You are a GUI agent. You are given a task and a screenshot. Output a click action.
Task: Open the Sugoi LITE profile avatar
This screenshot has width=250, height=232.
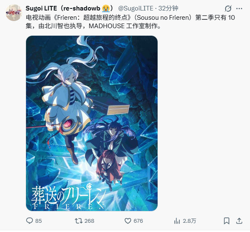click(x=14, y=13)
